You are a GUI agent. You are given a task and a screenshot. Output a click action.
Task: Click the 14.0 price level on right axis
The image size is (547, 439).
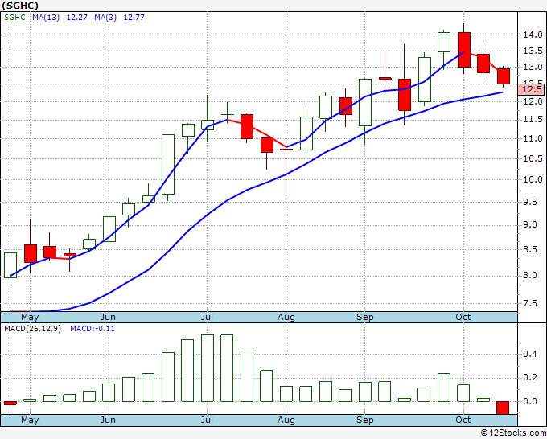pyautogui.click(x=531, y=35)
